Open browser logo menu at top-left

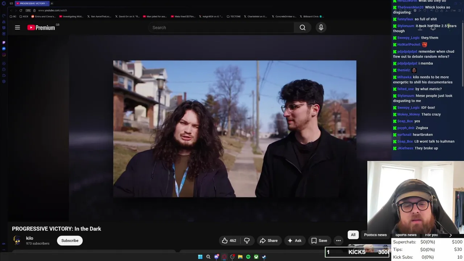pos(4,3)
